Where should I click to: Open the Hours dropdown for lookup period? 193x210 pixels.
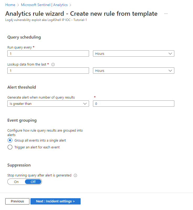coord(133,71)
